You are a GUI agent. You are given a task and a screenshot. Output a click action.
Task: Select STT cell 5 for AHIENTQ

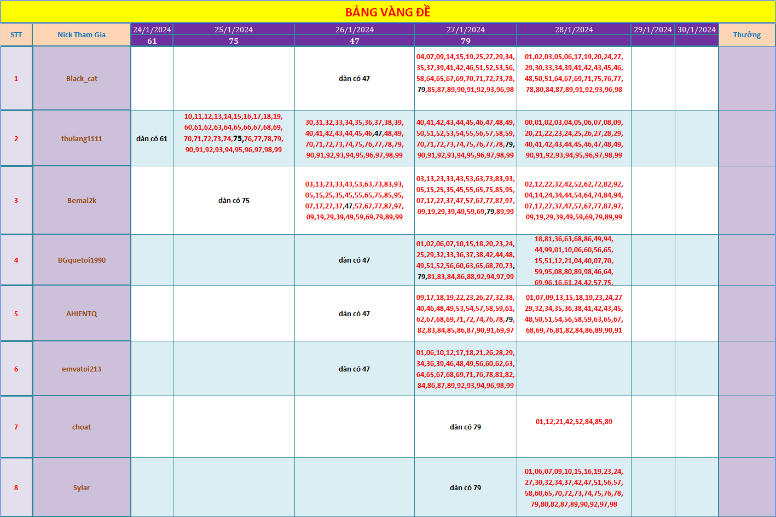pyautogui.click(x=16, y=313)
